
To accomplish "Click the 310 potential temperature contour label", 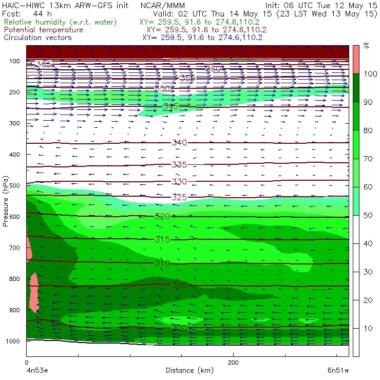I will (x=162, y=263).
